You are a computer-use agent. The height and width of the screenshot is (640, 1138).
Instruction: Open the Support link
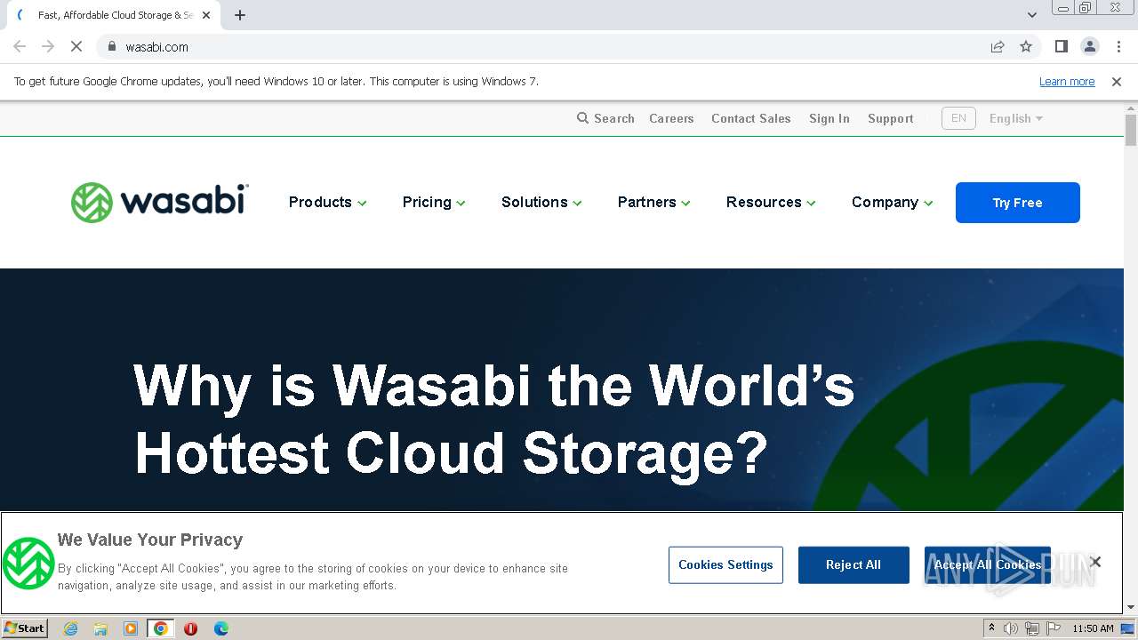point(891,118)
